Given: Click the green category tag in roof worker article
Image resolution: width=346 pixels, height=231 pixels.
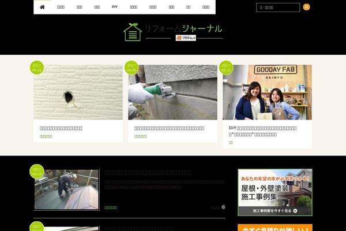Looking at the screenshot, I should click(x=111, y=207).
